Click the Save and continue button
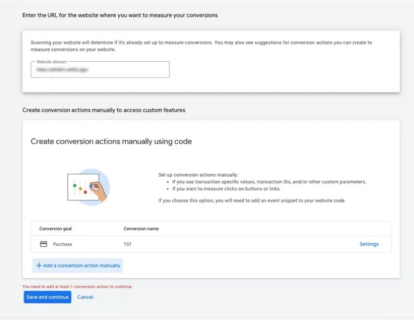The height and width of the screenshot is (320, 414). click(x=47, y=297)
